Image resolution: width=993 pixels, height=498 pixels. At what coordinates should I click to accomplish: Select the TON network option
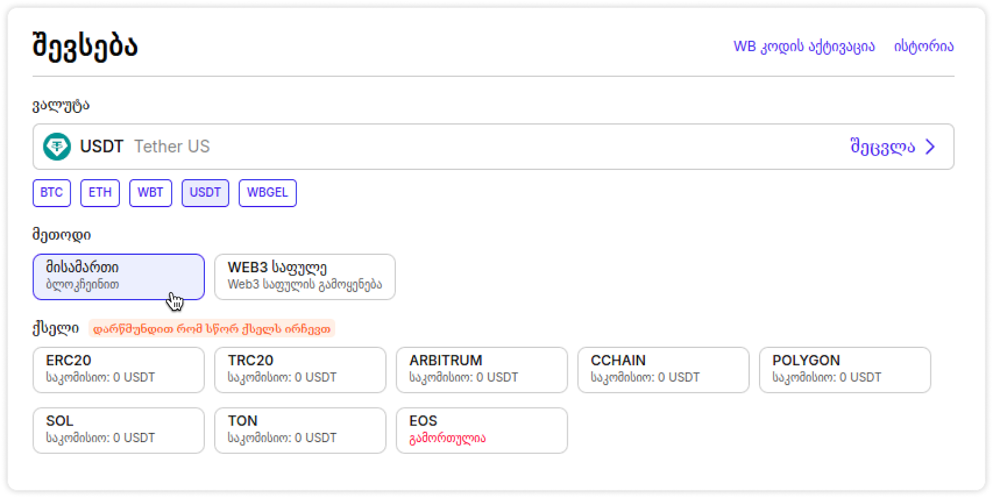[x=300, y=430]
